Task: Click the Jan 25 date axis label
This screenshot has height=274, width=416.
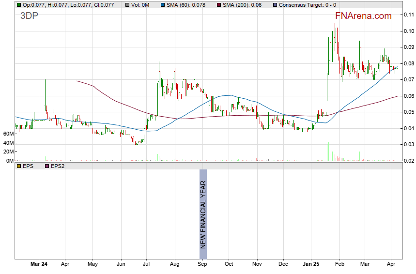Action: (x=311, y=264)
